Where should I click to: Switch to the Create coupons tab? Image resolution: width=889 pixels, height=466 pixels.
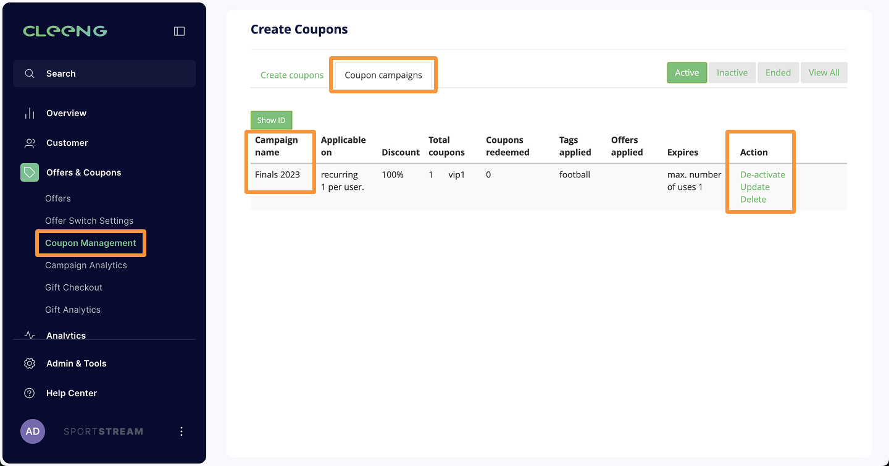pyautogui.click(x=292, y=75)
